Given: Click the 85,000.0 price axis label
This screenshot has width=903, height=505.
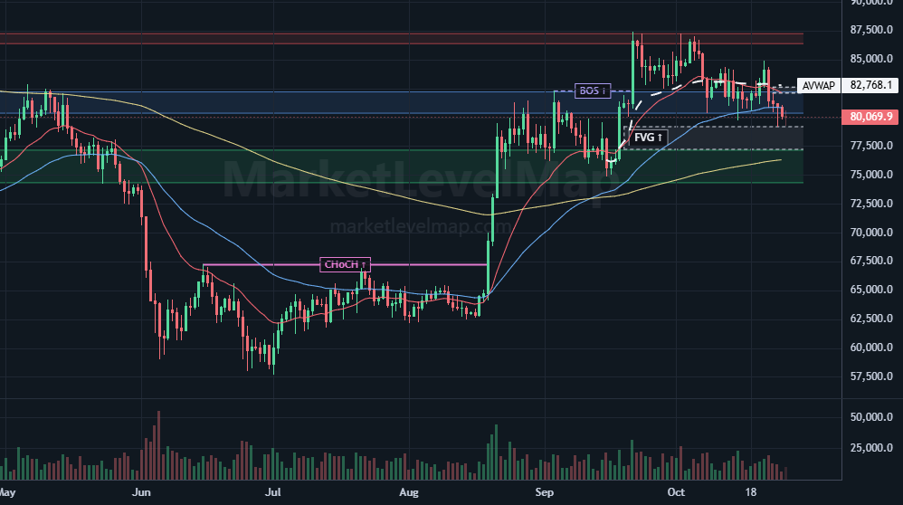Looking at the screenshot, I should coord(870,59).
